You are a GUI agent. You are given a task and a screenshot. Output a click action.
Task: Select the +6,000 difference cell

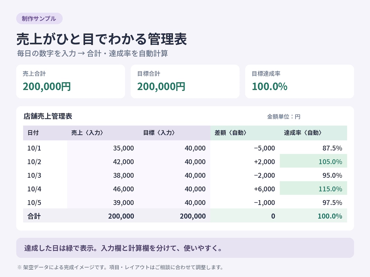point(245,189)
